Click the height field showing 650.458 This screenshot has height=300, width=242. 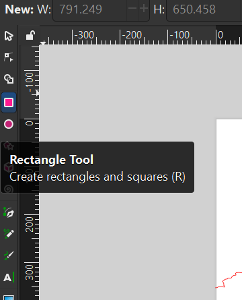tap(204, 9)
